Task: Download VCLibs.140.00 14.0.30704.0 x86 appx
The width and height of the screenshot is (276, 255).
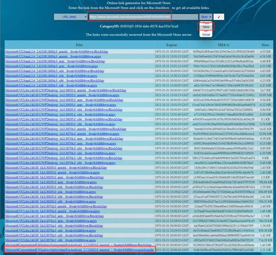Action: point(51,240)
